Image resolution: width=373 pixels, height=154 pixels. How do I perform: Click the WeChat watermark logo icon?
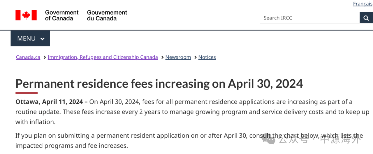tap(268, 140)
